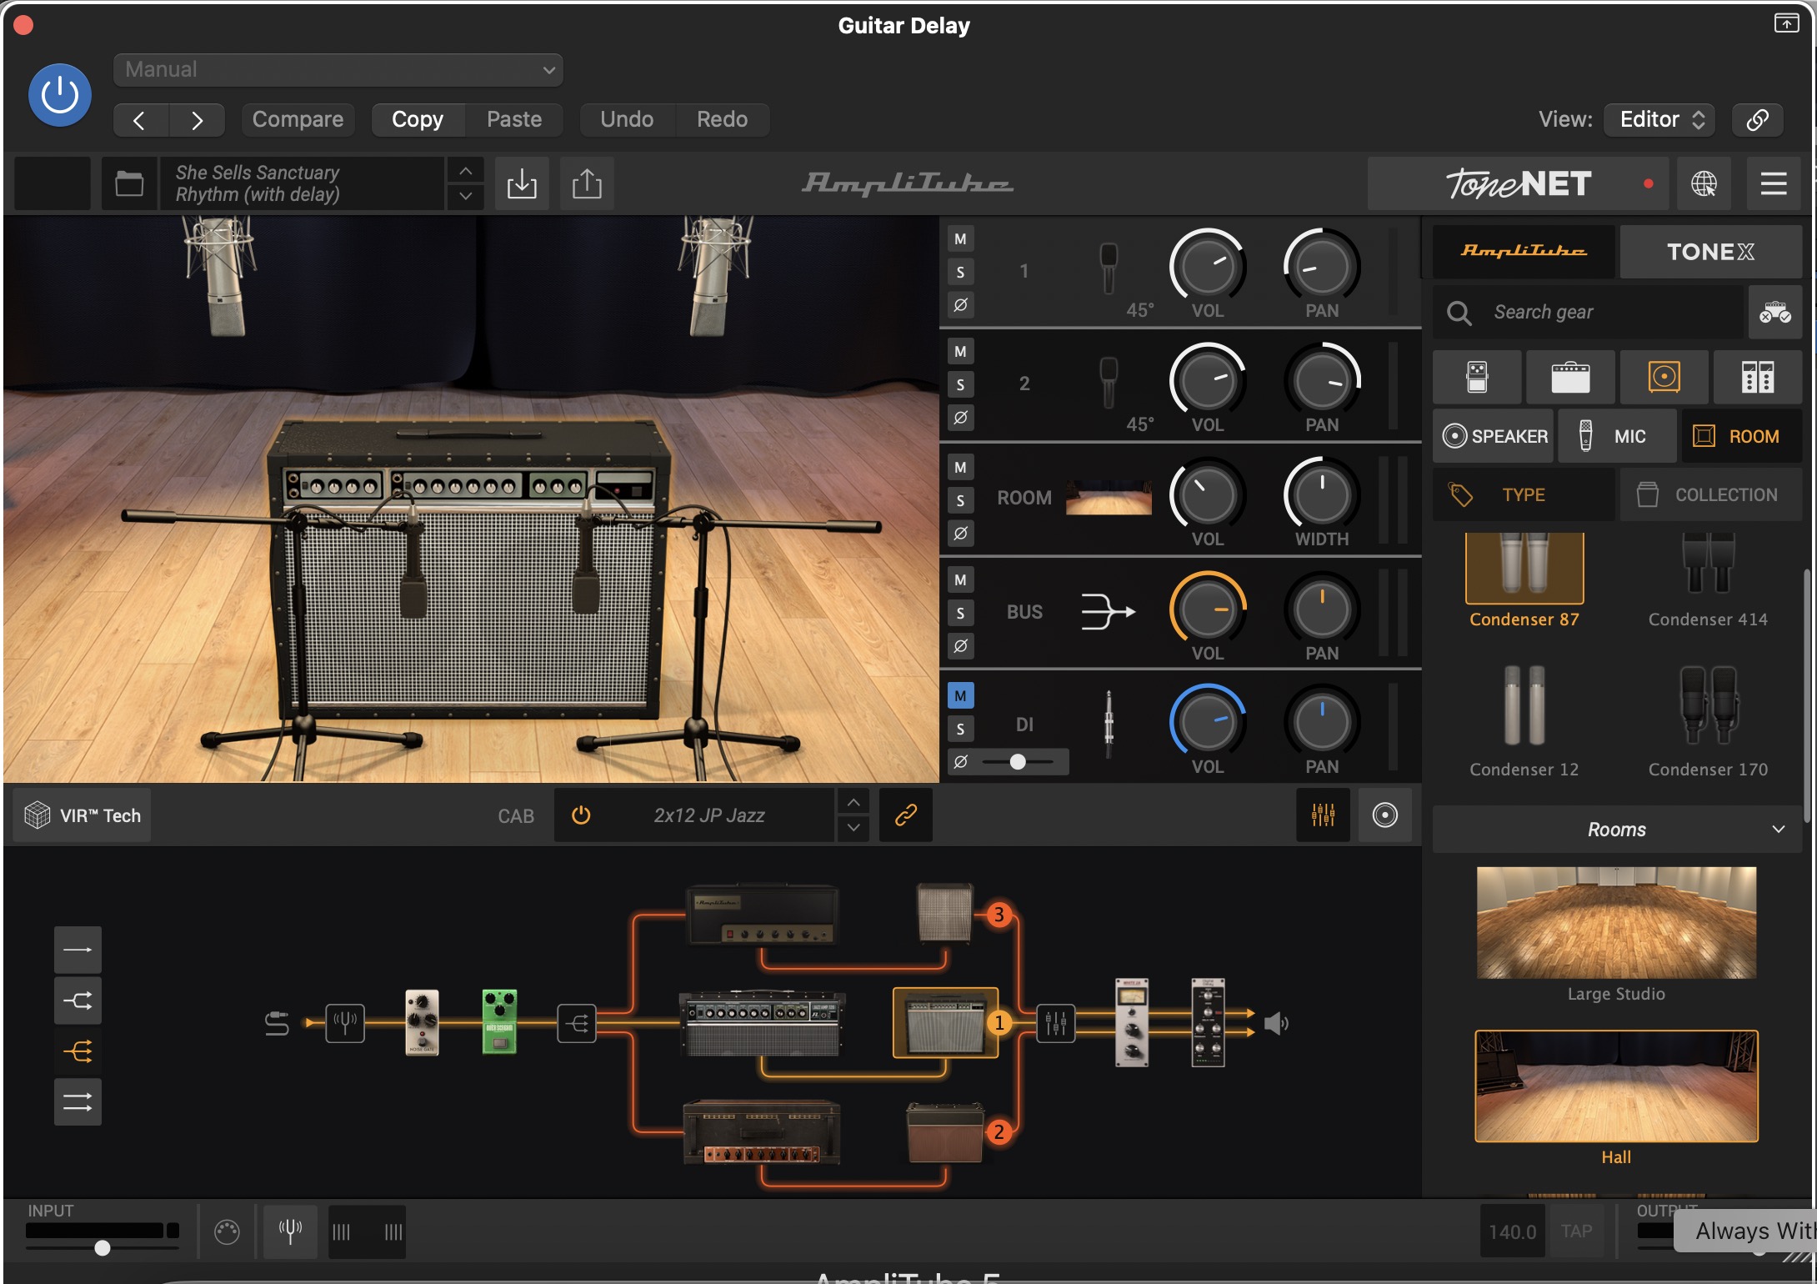The image size is (1817, 1284).
Task: Click the green overdrive pedal in chain
Action: click(x=499, y=1022)
